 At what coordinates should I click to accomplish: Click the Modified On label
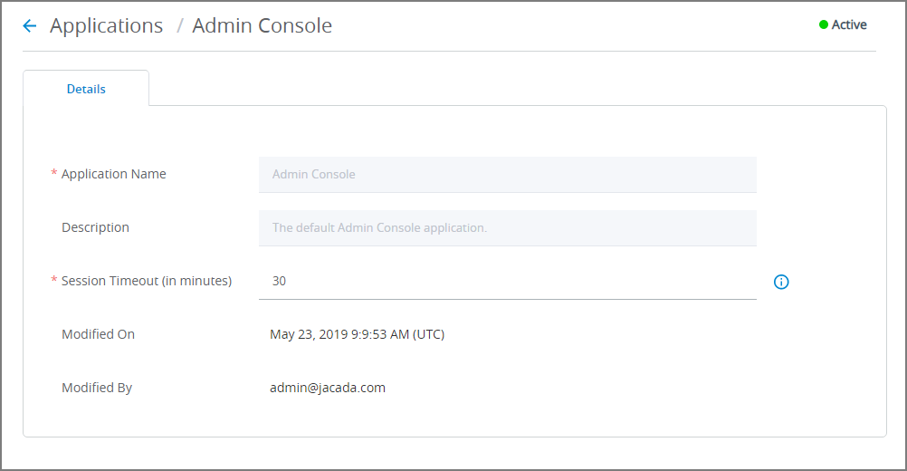[x=98, y=334]
